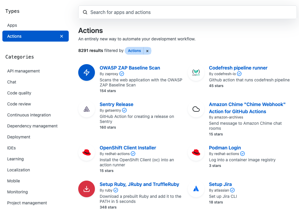The width and height of the screenshot is (299, 210).
Task: Click '8291 results' count text
Action: (90, 50)
